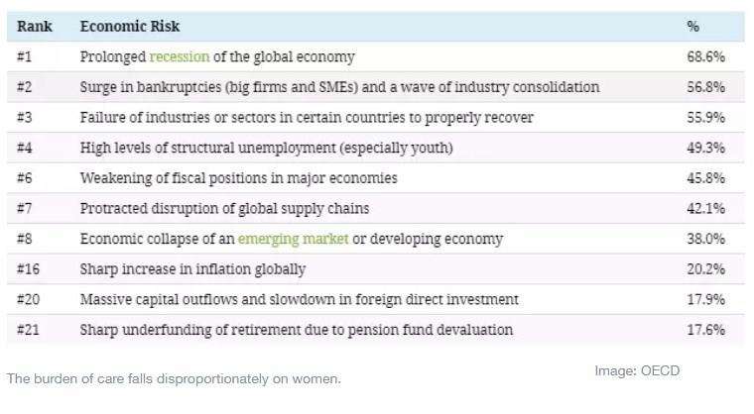The width and height of the screenshot is (754, 414).
Task: Open the green "emerging market" link
Action: click(x=293, y=239)
